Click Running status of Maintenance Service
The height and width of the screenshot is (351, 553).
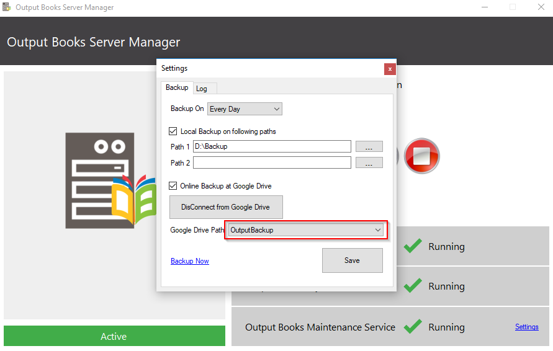pos(446,327)
